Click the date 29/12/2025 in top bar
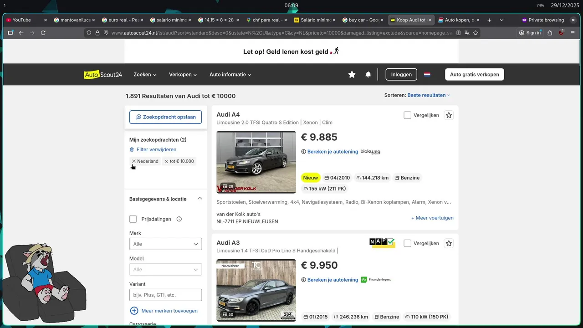 pos(564,5)
